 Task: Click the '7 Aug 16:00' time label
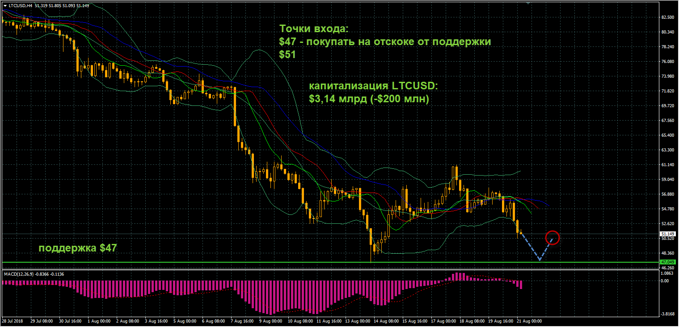pyautogui.click(x=242, y=321)
